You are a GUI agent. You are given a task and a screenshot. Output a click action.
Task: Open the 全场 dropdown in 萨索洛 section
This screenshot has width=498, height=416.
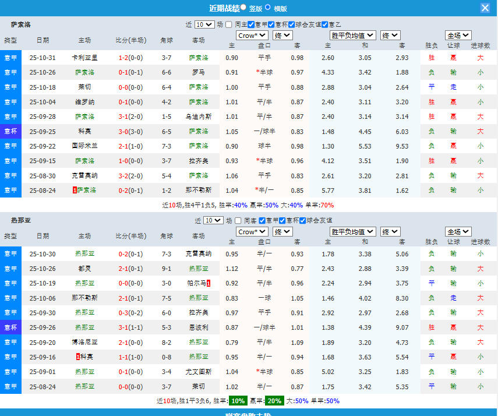pyautogui.click(x=458, y=36)
